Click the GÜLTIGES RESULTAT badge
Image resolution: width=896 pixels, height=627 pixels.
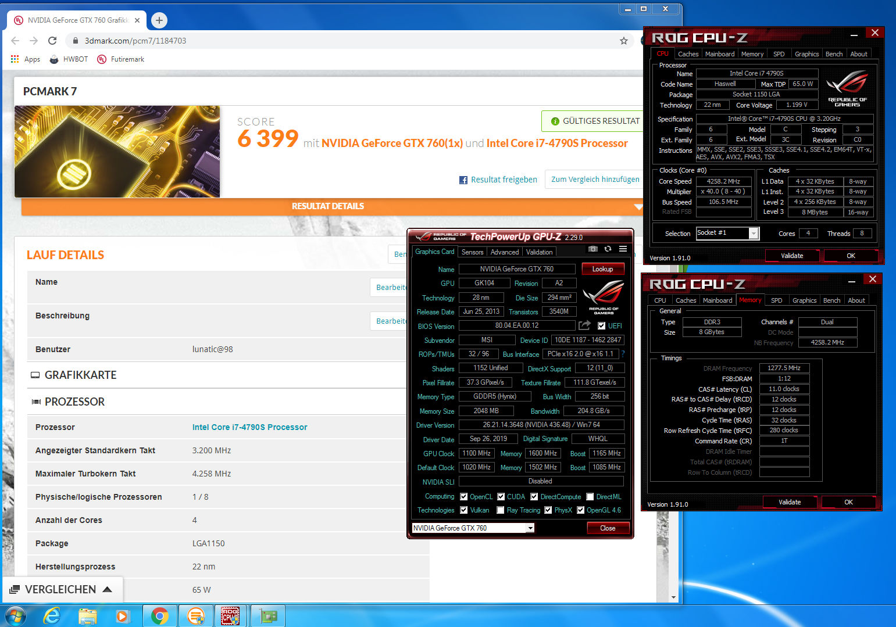[594, 121]
